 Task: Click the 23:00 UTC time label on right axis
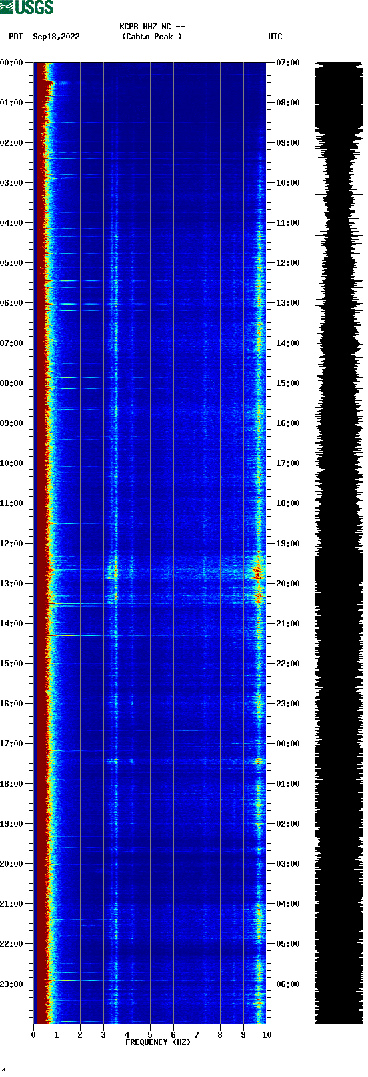(288, 704)
